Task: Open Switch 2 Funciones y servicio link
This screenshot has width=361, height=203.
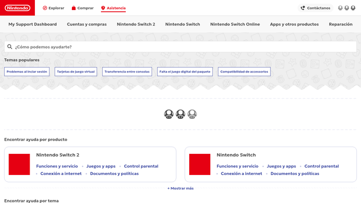Action: [57, 166]
